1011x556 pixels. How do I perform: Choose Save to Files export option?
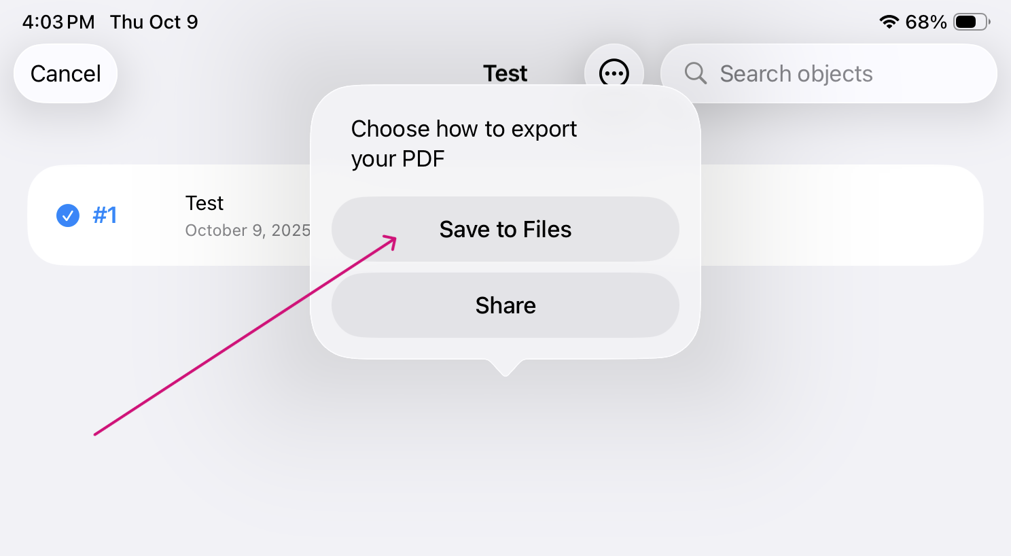(505, 229)
